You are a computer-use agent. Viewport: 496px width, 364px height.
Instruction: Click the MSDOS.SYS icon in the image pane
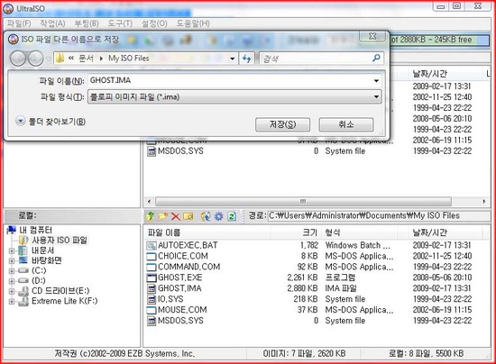152,151
